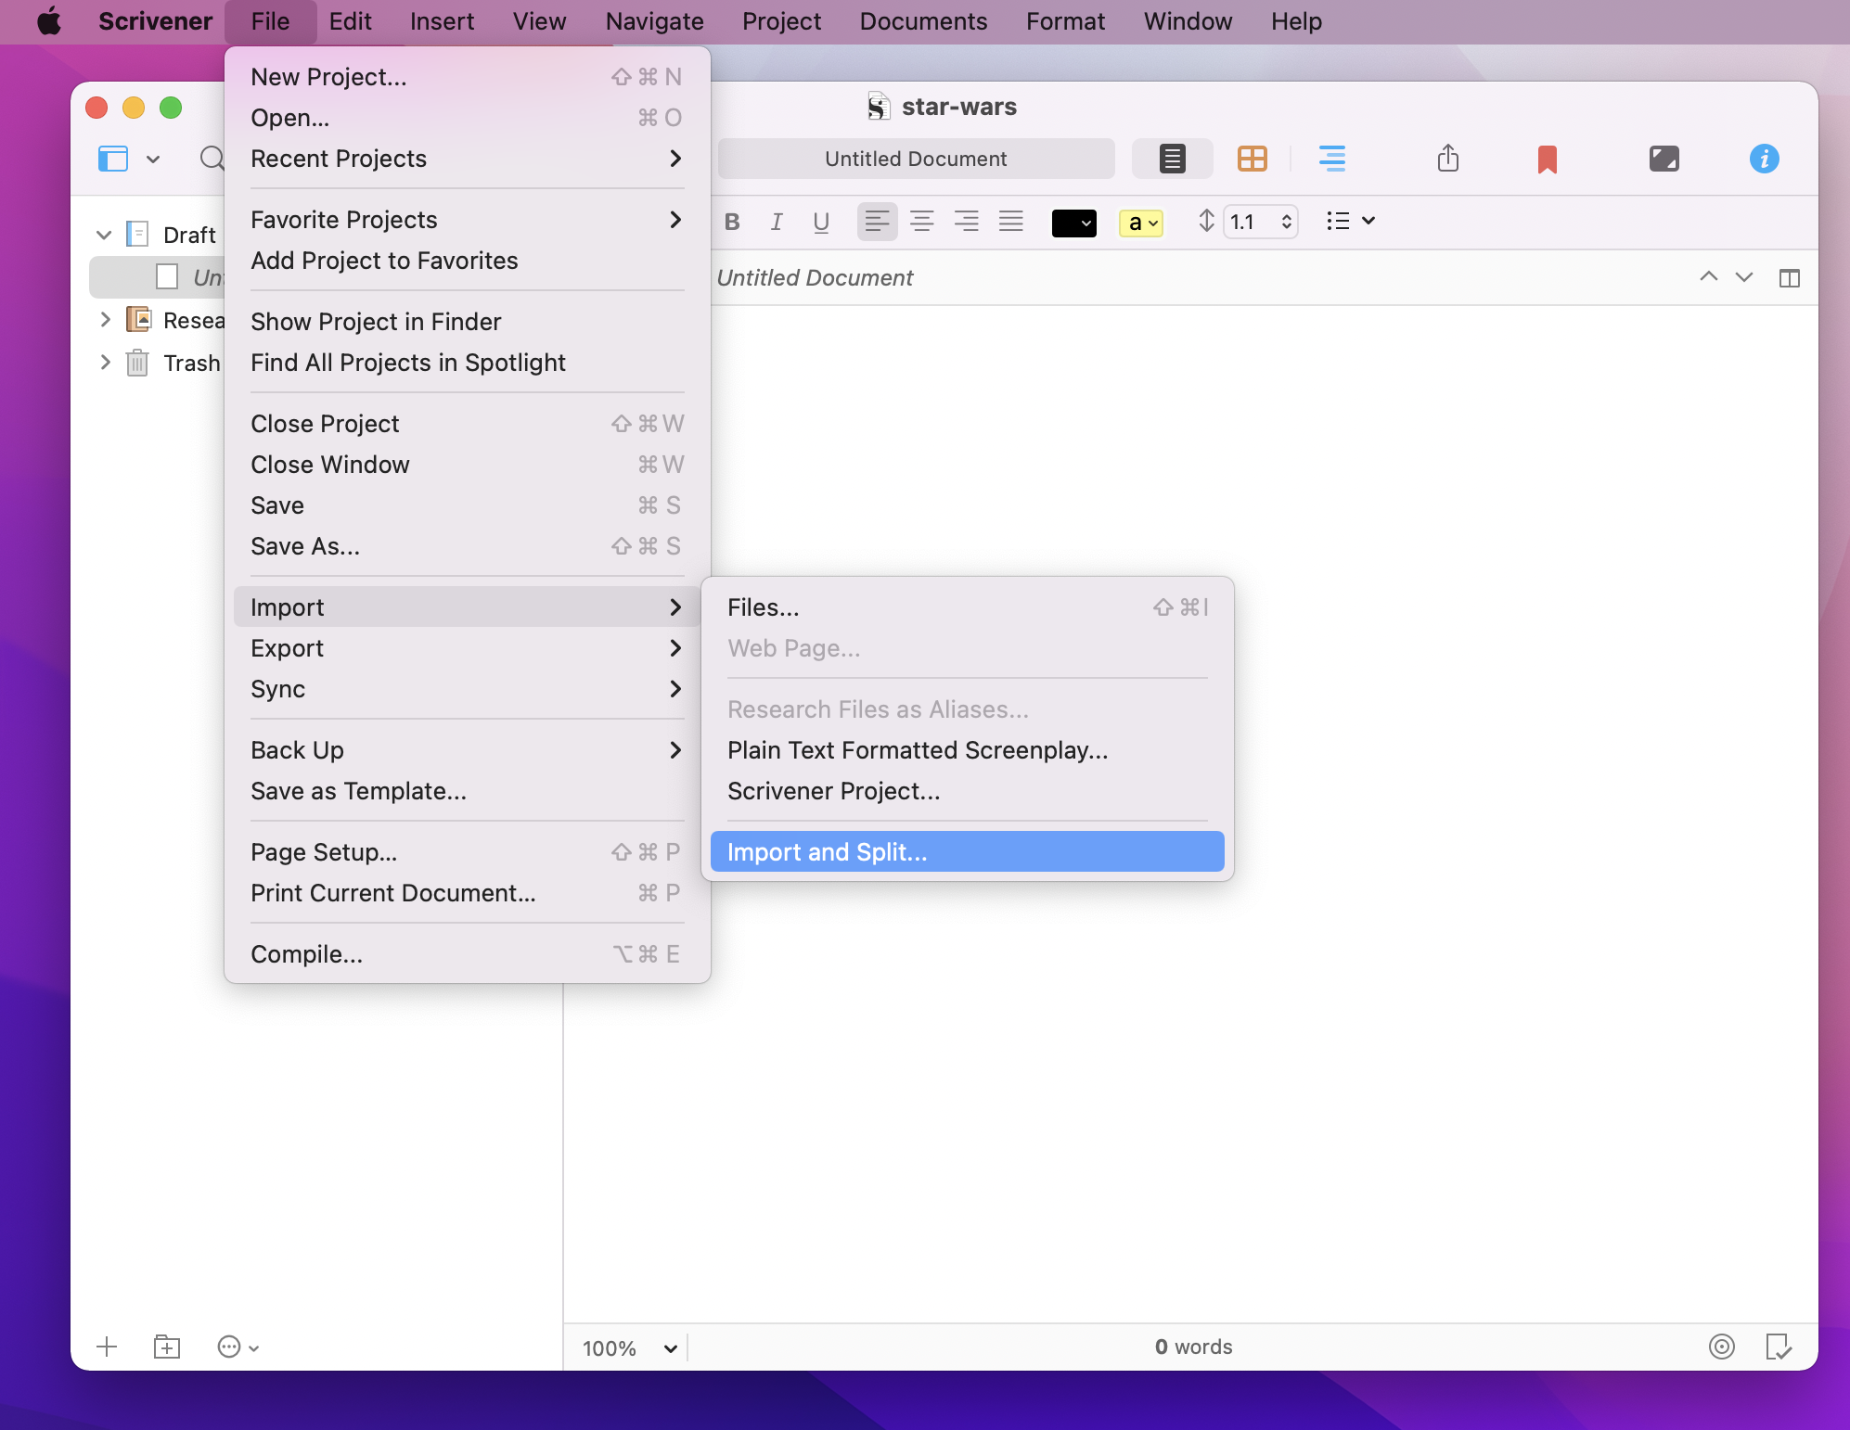Screen dimensions: 1850x1430
Task: Open the Documents menu
Action: [x=923, y=21]
